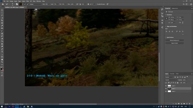
Task: Select the Rectangular Marquee tool
Action: [x=2, y=13]
